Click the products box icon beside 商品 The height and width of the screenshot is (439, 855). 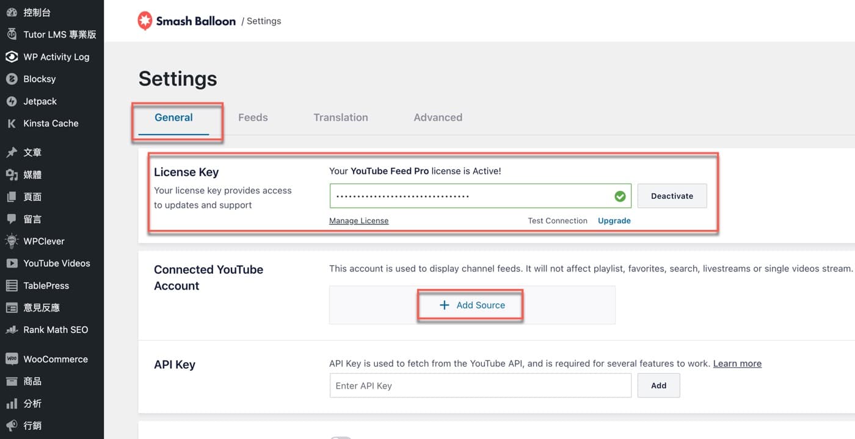(12, 382)
